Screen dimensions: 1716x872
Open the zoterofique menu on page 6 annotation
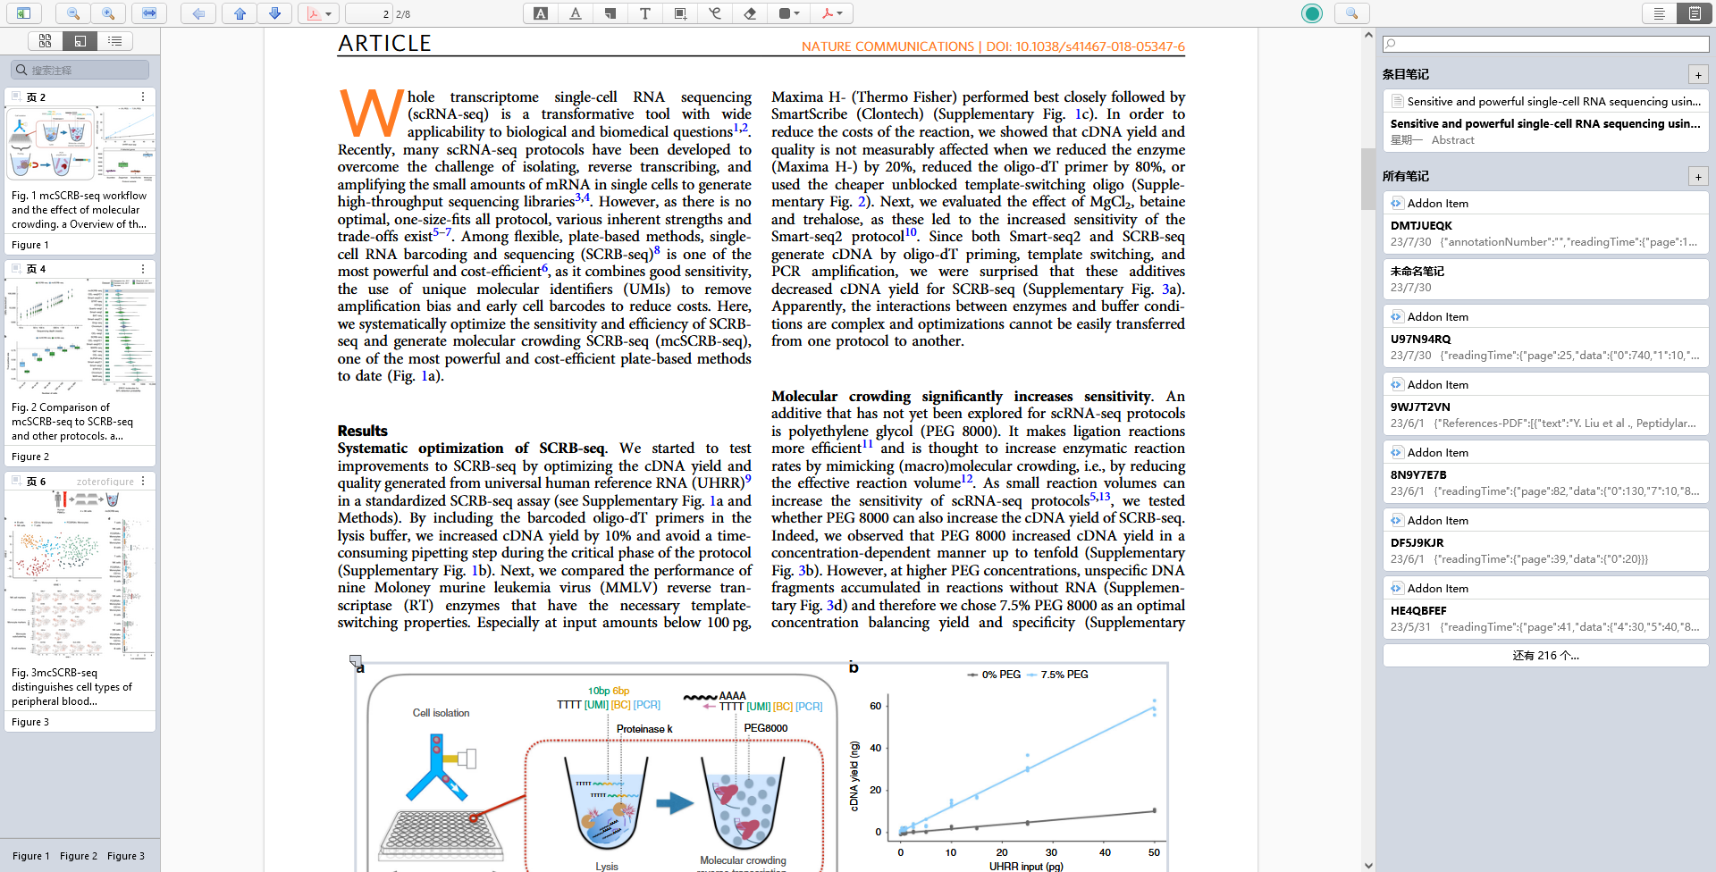pyautogui.click(x=141, y=481)
